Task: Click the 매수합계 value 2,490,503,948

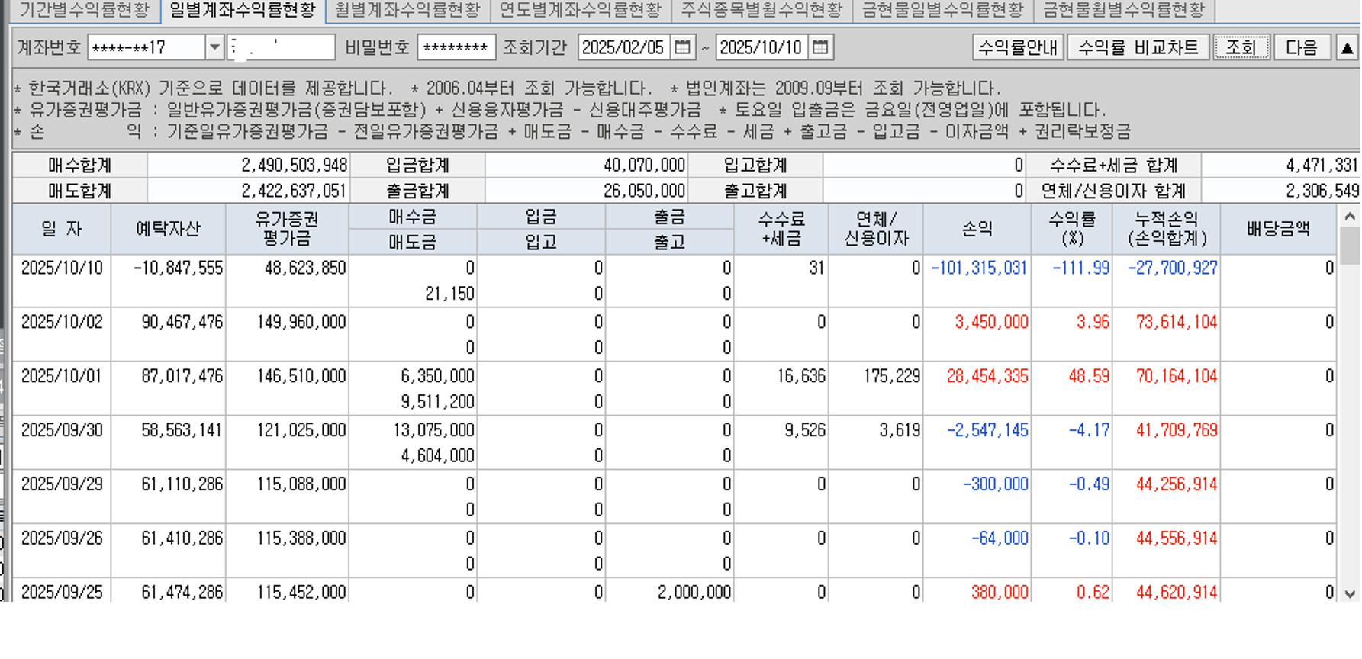Action: tap(295, 166)
